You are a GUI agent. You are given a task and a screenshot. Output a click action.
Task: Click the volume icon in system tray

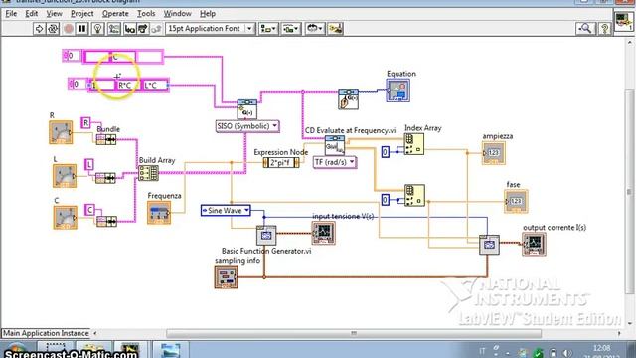pos(567,353)
